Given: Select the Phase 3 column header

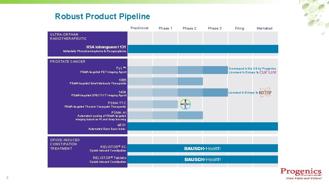Looking at the screenshot, I should [215, 28].
